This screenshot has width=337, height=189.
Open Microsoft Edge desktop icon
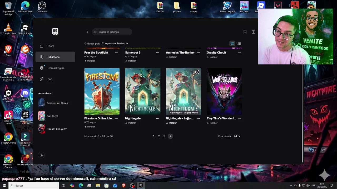point(25,7)
